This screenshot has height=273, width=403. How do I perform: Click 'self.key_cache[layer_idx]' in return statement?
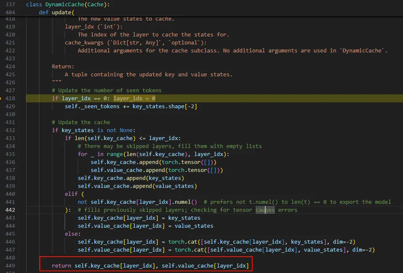tap(115, 265)
